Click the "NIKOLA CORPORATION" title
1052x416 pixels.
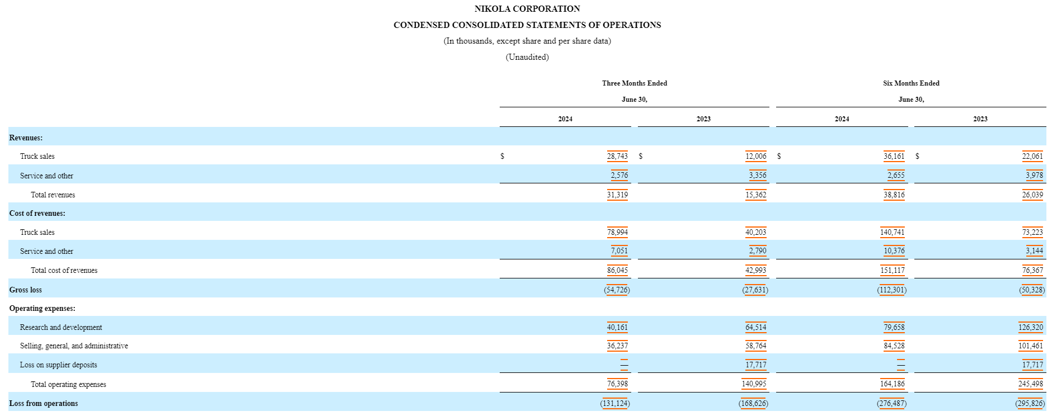(527, 9)
